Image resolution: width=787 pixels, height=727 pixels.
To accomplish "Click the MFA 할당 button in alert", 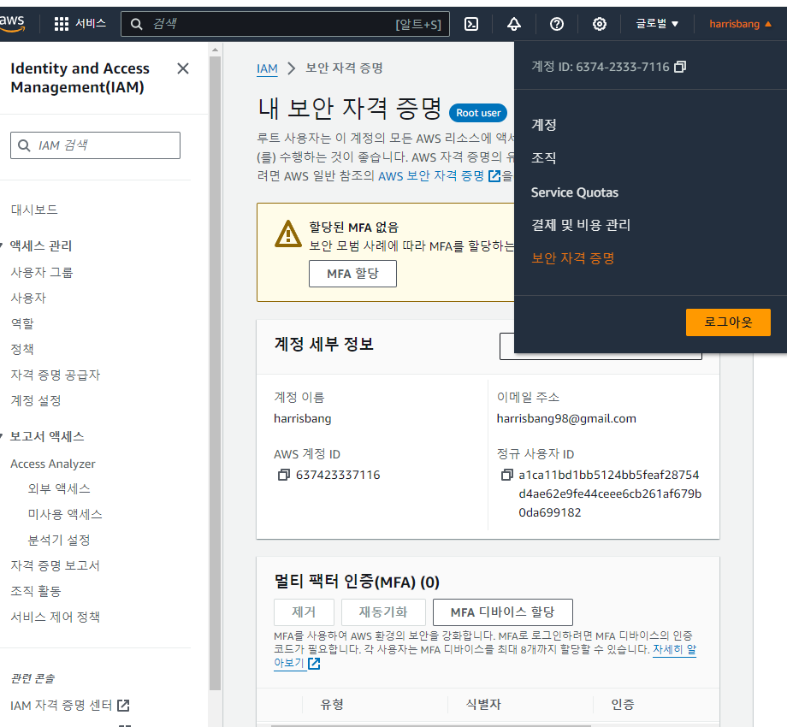I will (x=352, y=274).
